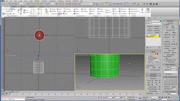Click the Make Planar button
Screen dimensions: 180x101
coord(167,46)
